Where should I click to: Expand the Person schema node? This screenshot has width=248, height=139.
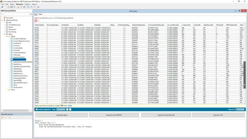coord(5,27)
